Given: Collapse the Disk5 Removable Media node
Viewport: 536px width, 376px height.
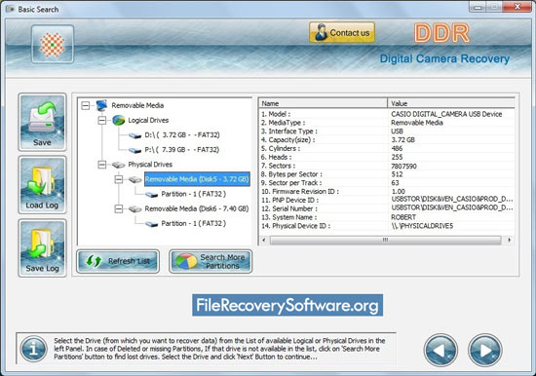Looking at the screenshot, I should point(119,179).
